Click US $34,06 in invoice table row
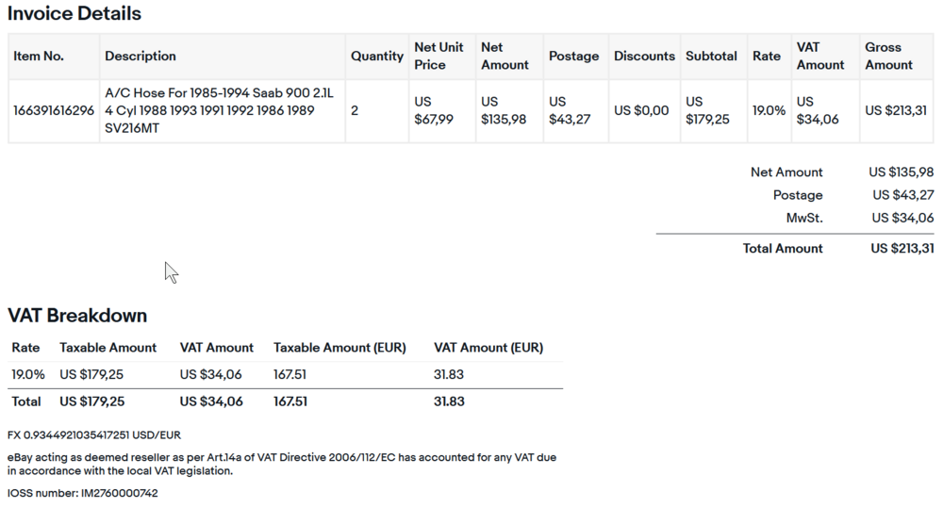The width and height of the screenshot is (943, 508). (x=818, y=110)
